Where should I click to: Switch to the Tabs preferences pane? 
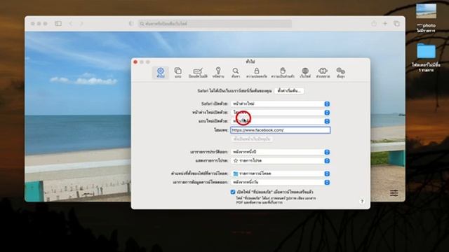click(177, 73)
